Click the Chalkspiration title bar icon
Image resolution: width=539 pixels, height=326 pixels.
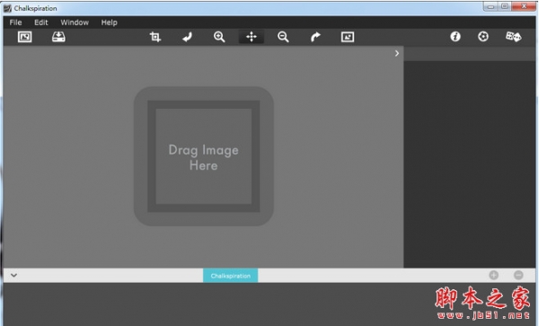pos(7,8)
